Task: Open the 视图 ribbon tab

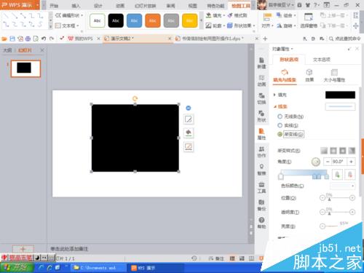Action: [192, 6]
